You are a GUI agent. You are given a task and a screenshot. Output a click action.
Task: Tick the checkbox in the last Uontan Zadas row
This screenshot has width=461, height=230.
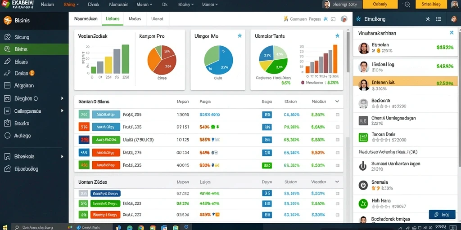tap(338, 214)
